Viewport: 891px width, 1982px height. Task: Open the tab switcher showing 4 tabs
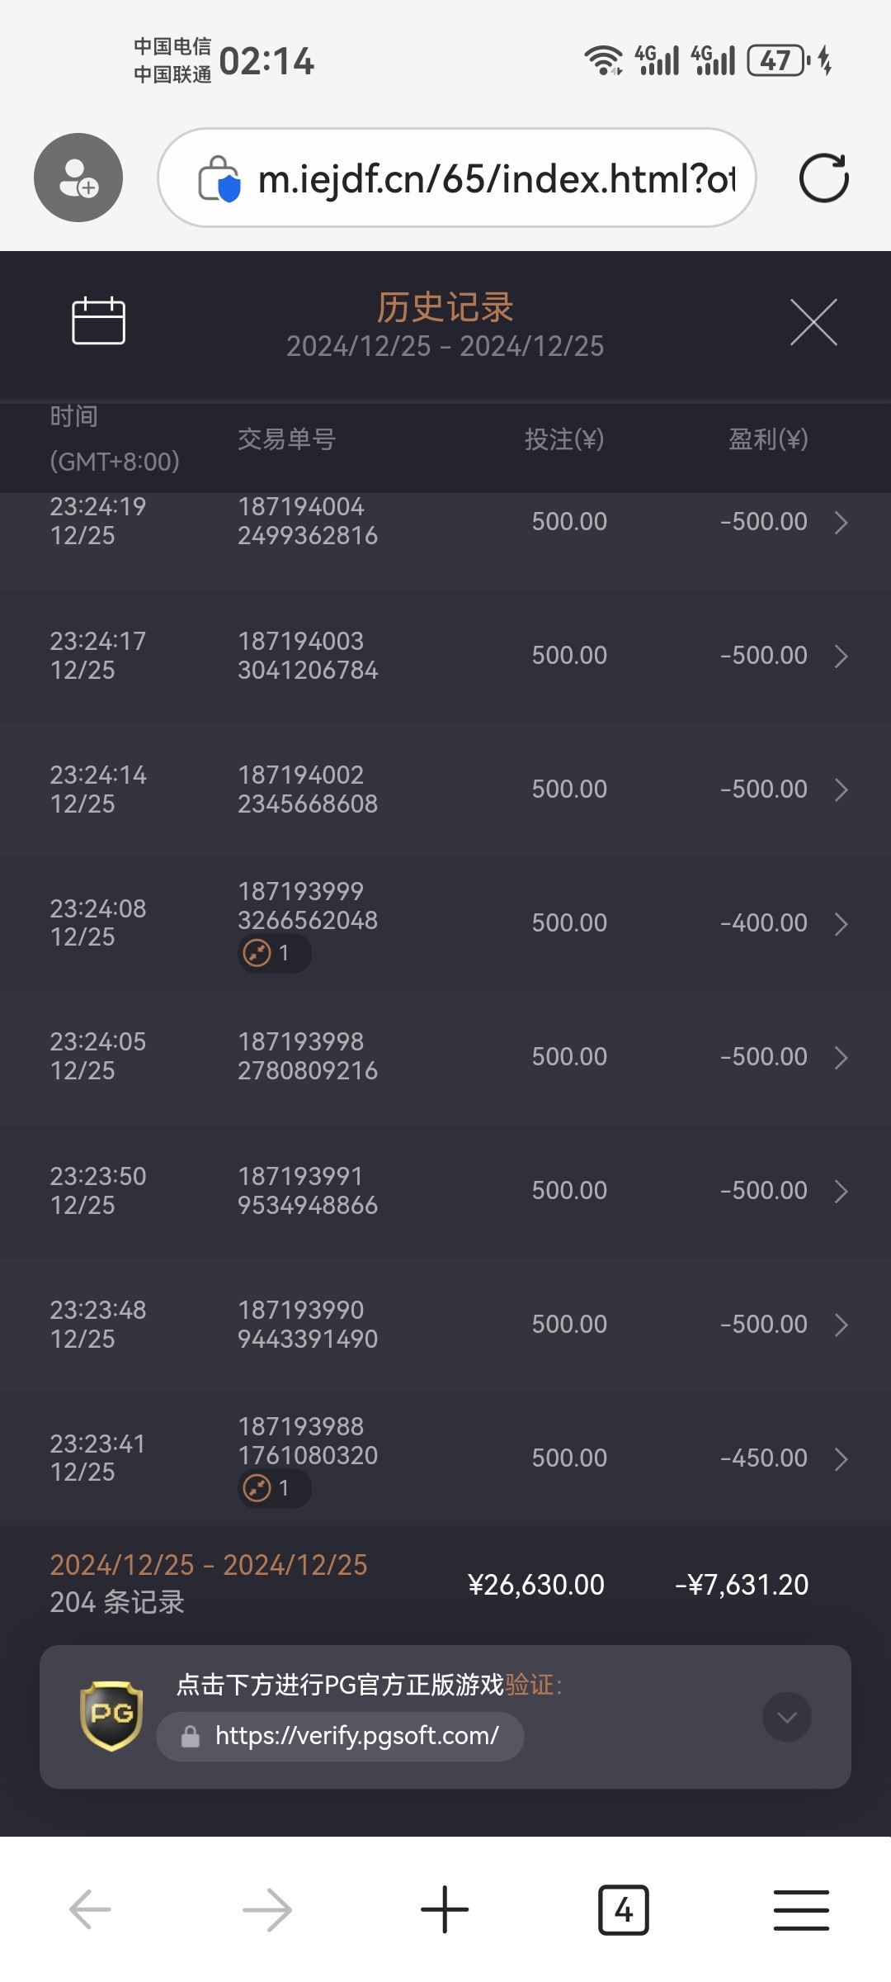(623, 1909)
